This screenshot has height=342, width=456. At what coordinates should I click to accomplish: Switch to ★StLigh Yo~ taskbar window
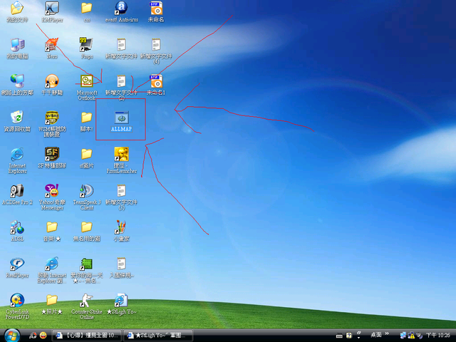click(x=158, y=335)
